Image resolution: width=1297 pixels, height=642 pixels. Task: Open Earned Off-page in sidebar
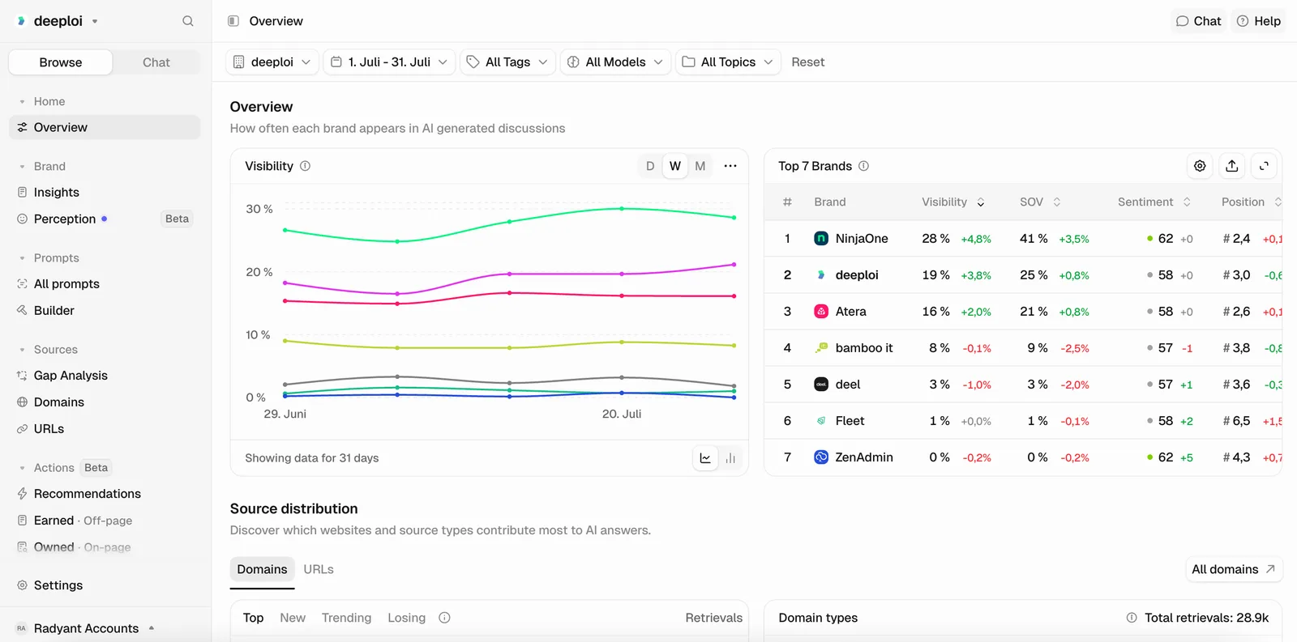[x=105, y=521]
